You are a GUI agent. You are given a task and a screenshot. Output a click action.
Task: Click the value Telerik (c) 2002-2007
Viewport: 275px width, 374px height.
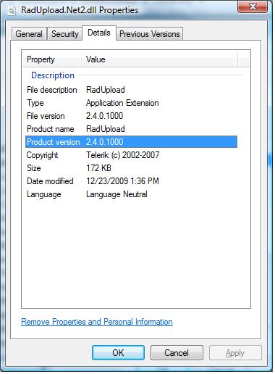point(123,155)
